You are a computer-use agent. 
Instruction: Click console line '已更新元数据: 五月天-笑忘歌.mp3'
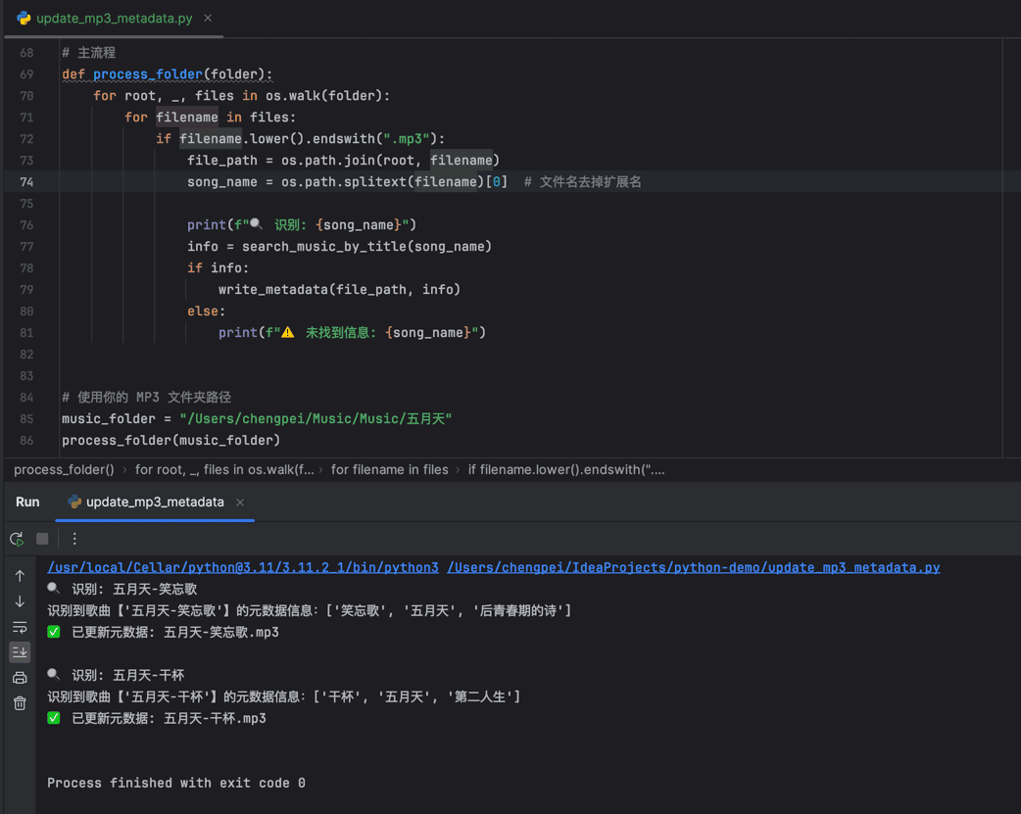pos(175,632)
